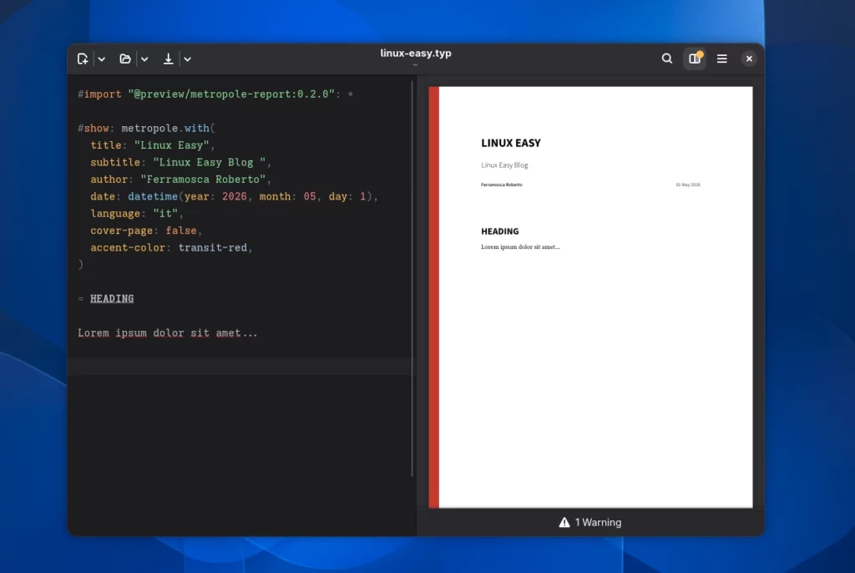Expand the open file dropdown arrow
Image resolution: width=855 pixels, height=573 pixels.
[144, 59]
